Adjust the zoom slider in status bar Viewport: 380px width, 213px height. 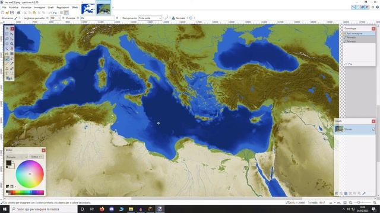[362, 203]
